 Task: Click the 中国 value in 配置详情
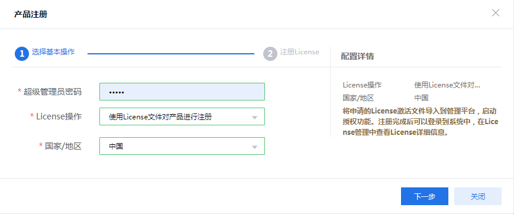[421, 98]
